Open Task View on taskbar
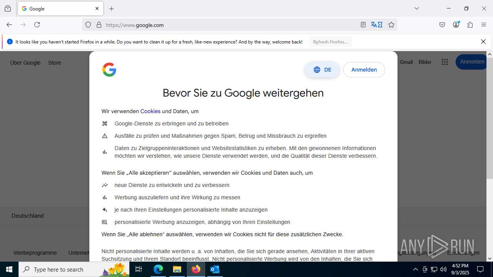The image size is (493, 277). tap(139, 269)
